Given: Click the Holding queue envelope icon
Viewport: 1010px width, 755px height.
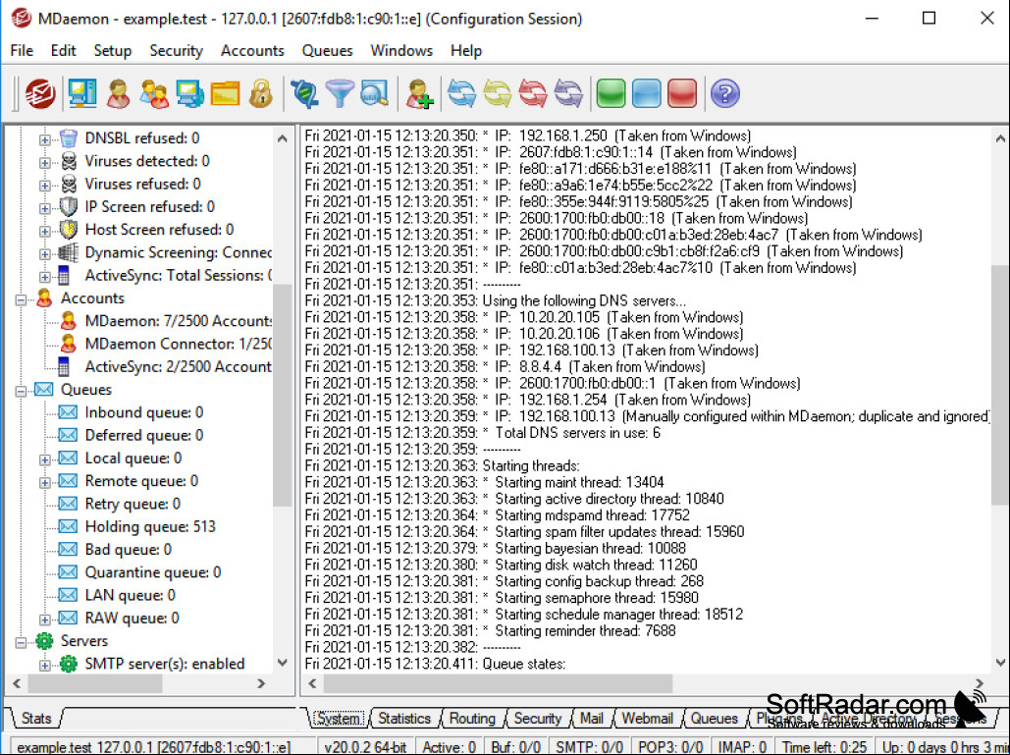Looking at the screenshot, I should click(x=68, y=526).
